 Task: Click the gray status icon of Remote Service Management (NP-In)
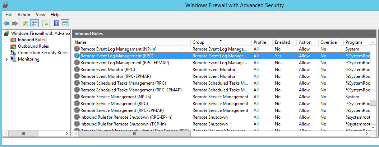[77, 97]
